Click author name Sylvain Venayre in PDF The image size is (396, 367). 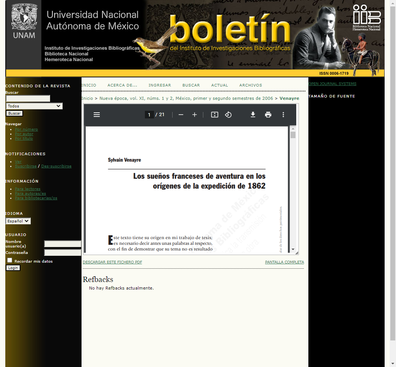pos(124,160)
